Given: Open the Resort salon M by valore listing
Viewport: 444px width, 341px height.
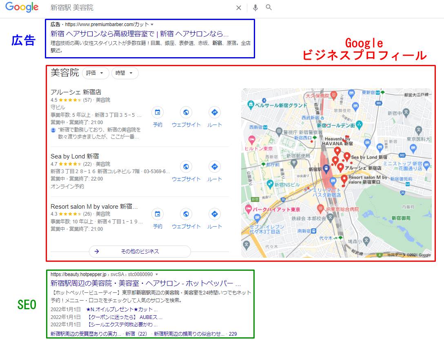Looking at the screenshot, I should (94, 206).
